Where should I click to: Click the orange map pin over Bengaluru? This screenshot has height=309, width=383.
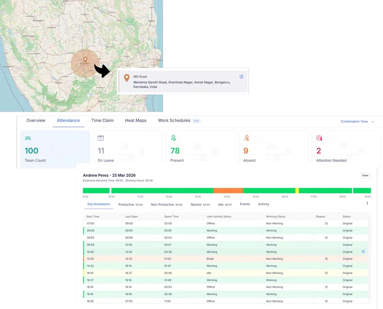[x=85, y=60]
